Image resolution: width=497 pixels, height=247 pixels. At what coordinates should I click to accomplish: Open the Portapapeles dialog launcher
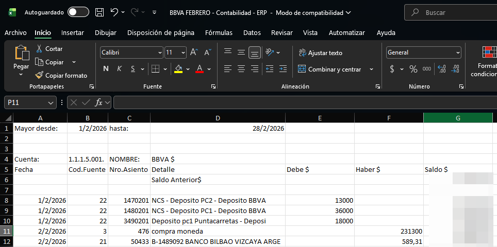92,86
